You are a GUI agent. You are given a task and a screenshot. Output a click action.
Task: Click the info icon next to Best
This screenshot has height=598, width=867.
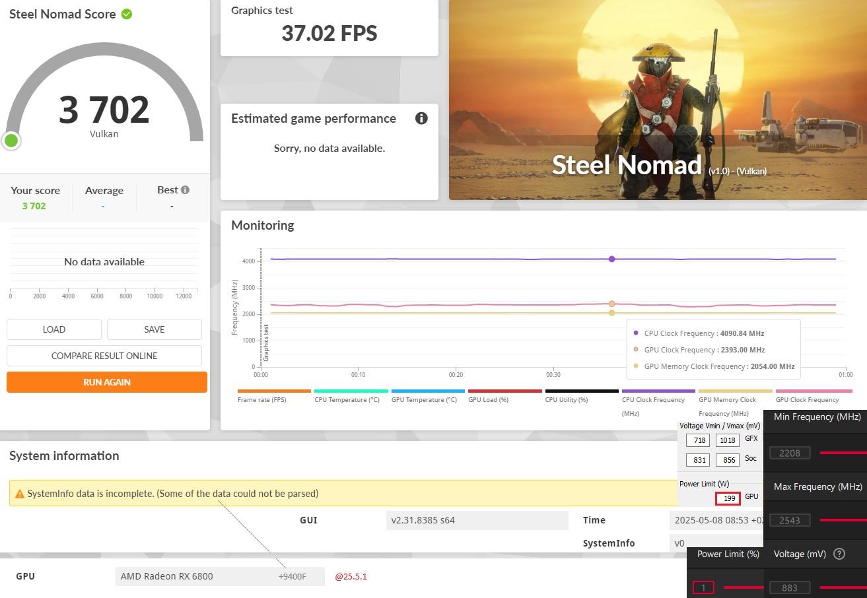(185, 190)
